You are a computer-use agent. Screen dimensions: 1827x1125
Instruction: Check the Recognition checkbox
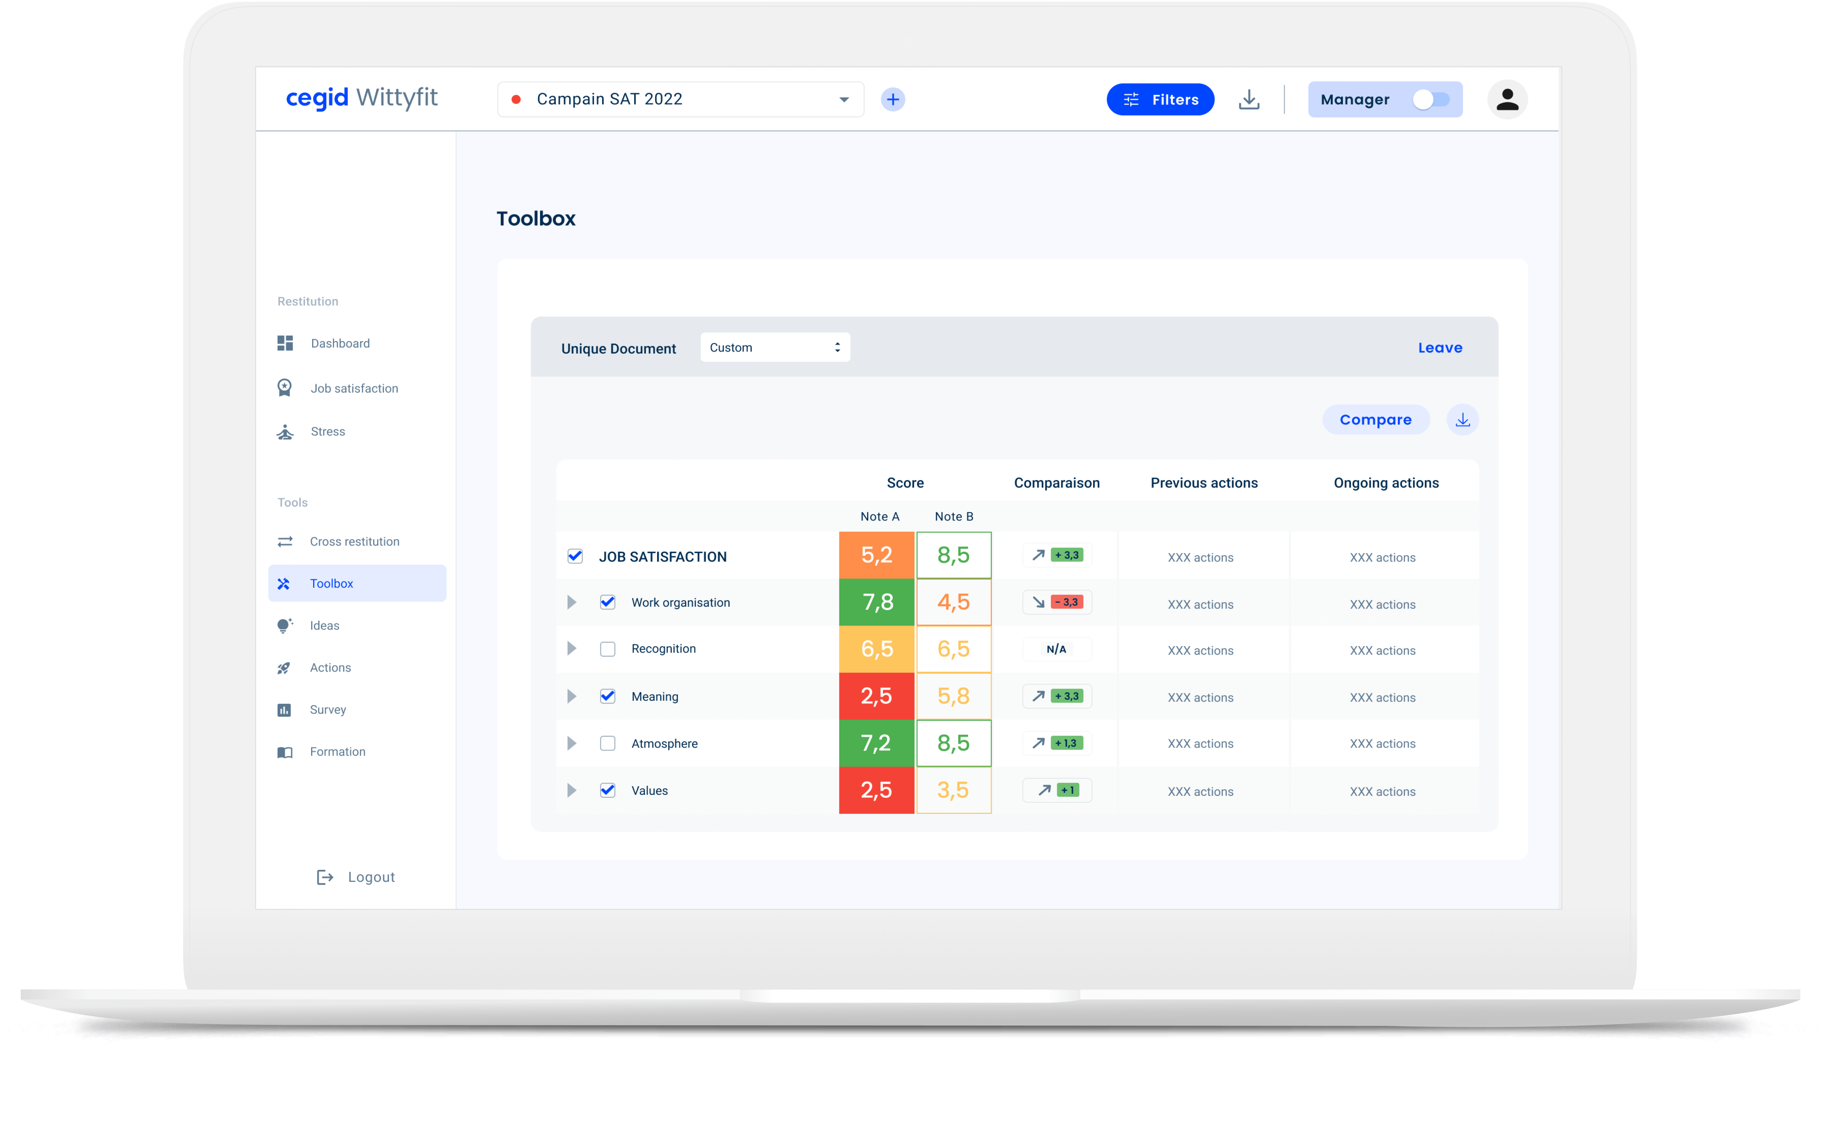608,649
